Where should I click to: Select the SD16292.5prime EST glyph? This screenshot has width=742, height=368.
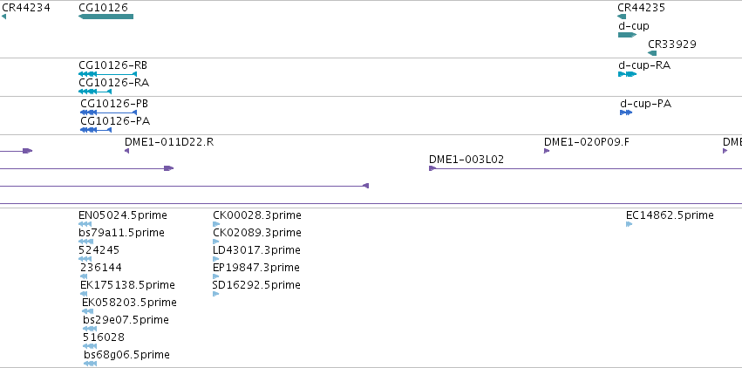coord(215,294)
